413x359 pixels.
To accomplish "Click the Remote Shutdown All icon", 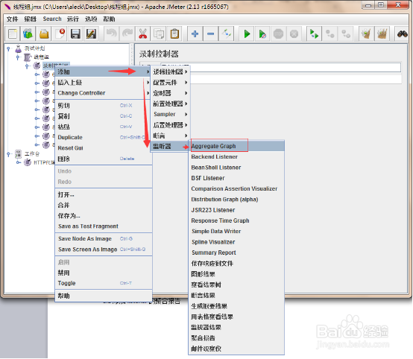I will [x=346, y=34].
